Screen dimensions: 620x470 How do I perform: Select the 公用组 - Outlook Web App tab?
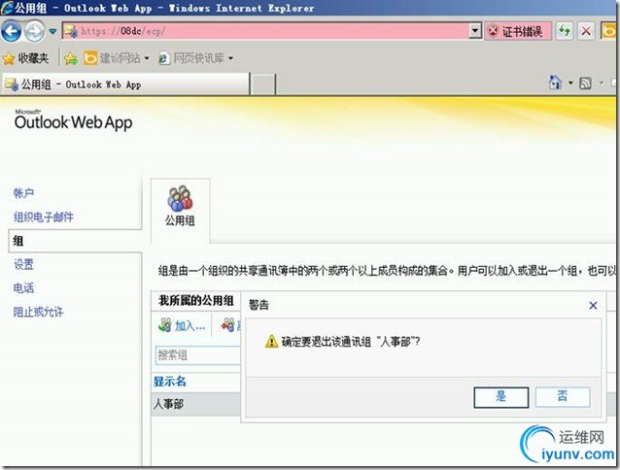point(125,84)
